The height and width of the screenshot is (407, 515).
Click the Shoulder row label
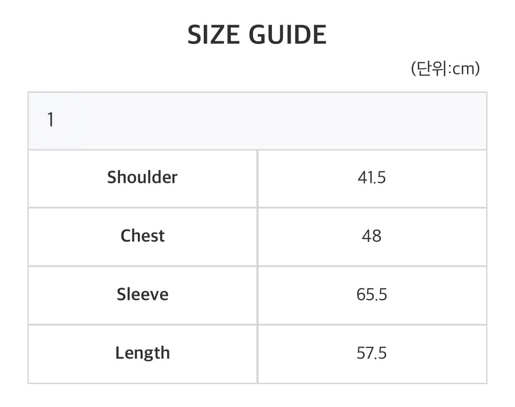pyautogui.click(x=142, y=177)
